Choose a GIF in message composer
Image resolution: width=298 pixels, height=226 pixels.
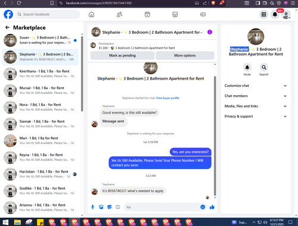tap(118, 207)
